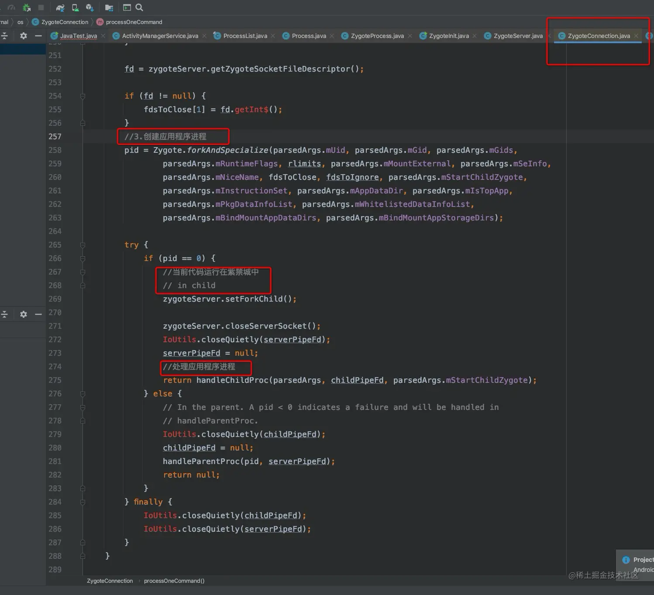The width and height of the screenshot is (654, 595).
Task: Click processOneCommand() in bottom editor breadcrumb
Action: tap(174, 581)
